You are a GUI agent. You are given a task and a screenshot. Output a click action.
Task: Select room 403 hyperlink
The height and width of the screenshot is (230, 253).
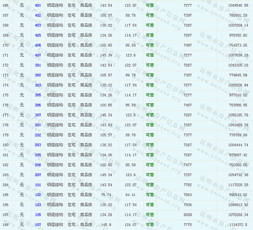click(38, 25)
